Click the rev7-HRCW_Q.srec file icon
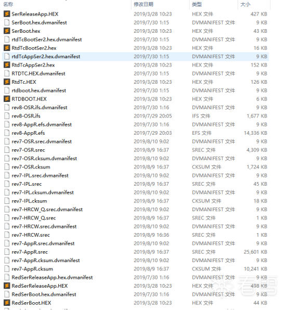Viewport: 288px width, 310px height. (x=7, y=218)
